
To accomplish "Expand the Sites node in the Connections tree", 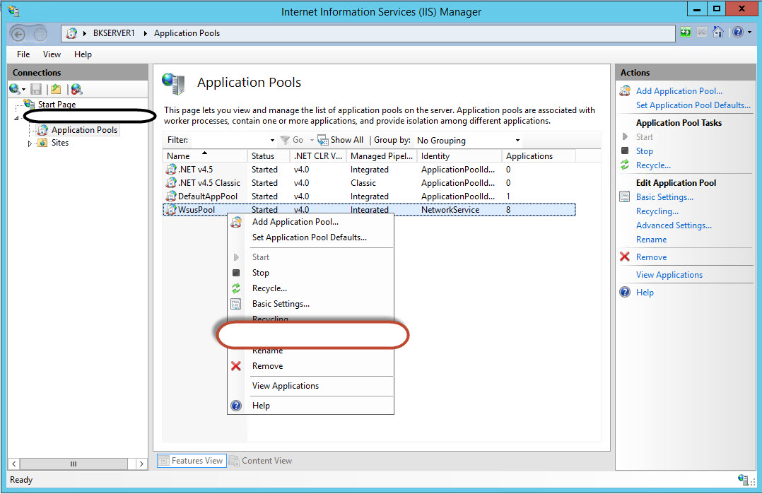I will click(x=30, y=142).
